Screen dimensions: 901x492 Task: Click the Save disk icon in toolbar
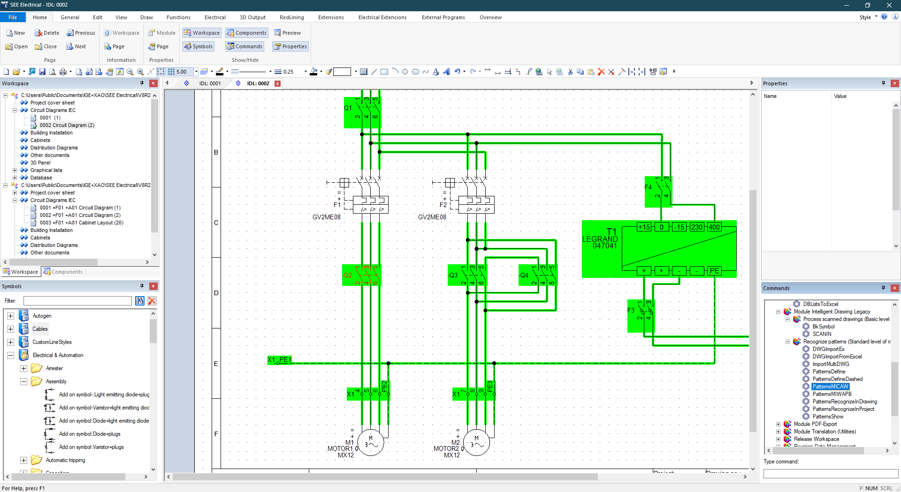[x=42, y=72]
